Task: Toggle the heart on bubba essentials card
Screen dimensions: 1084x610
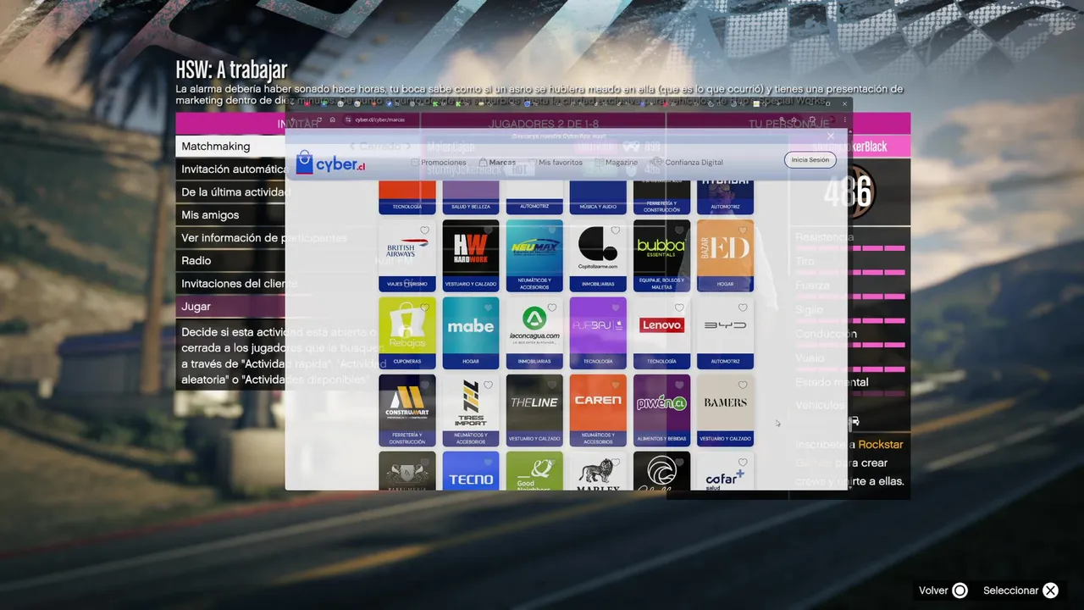Action: (x=679, y=230)
